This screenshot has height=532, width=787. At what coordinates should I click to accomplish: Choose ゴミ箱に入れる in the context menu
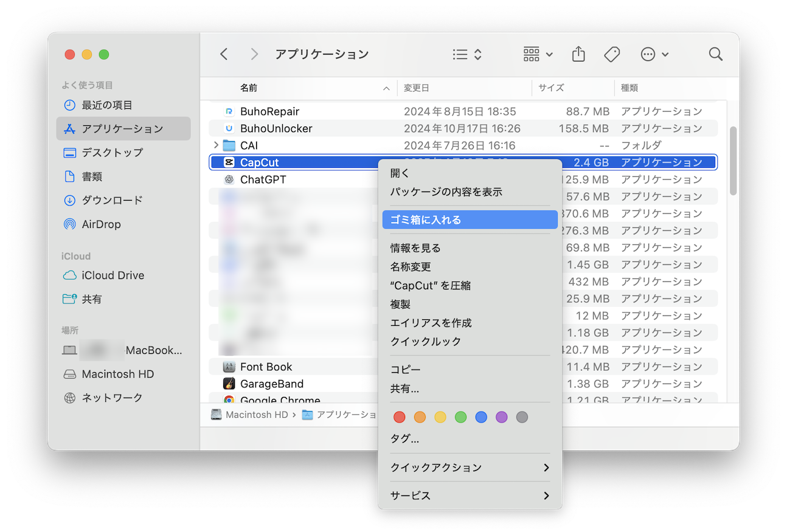[x=470, y=220]
